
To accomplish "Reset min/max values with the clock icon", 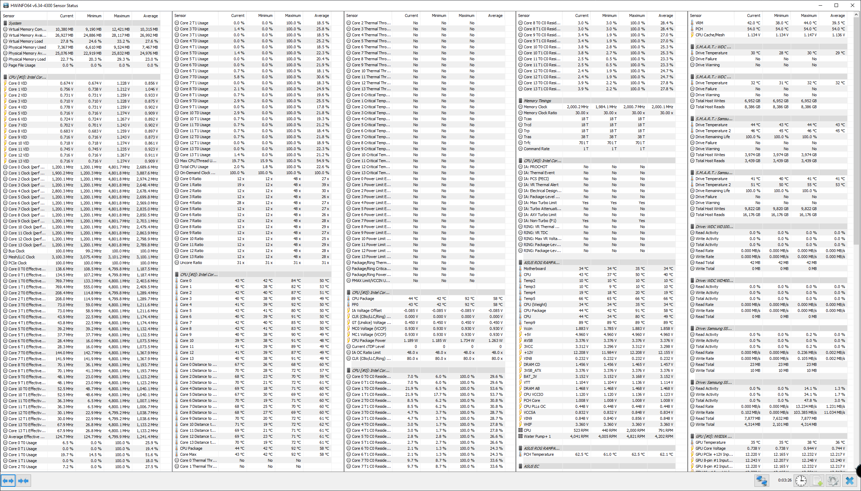I will click(x=801, y=481).
